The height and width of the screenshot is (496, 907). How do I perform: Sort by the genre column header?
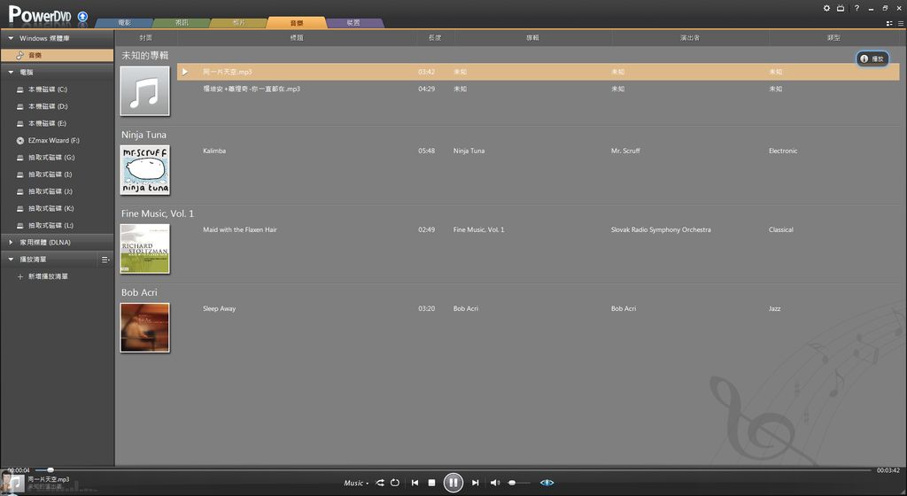833,37
